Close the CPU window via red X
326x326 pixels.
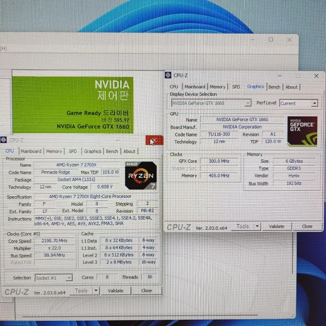[154, 140]
